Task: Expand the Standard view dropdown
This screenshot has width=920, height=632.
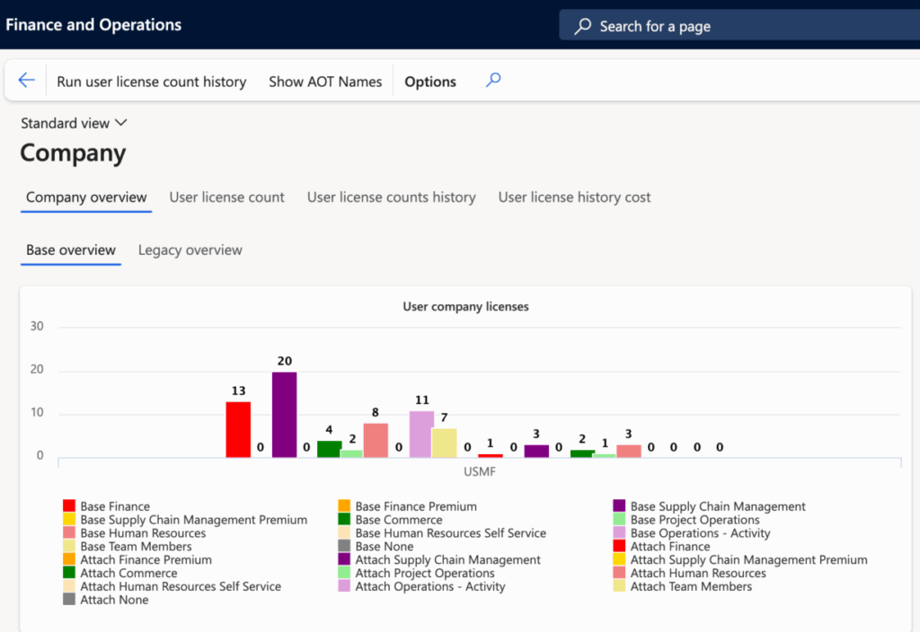Action: coord(74,123)
